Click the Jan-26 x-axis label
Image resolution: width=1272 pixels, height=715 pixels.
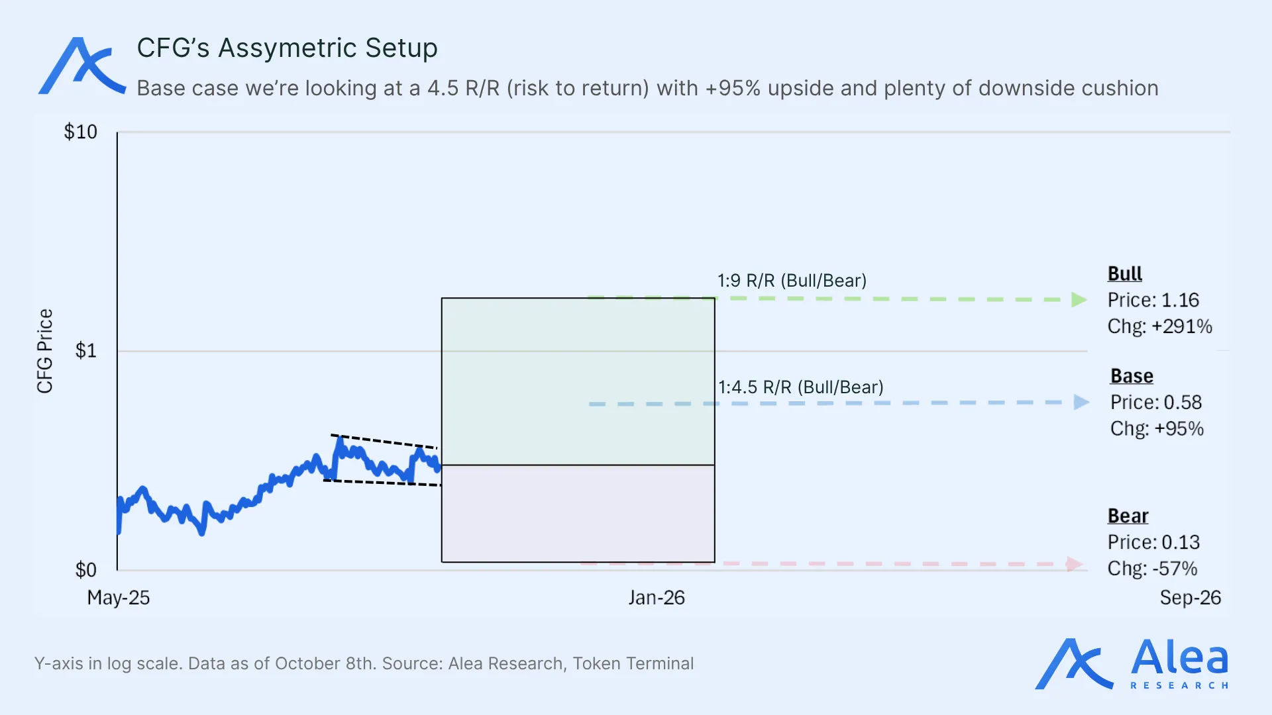coord(656,598)
